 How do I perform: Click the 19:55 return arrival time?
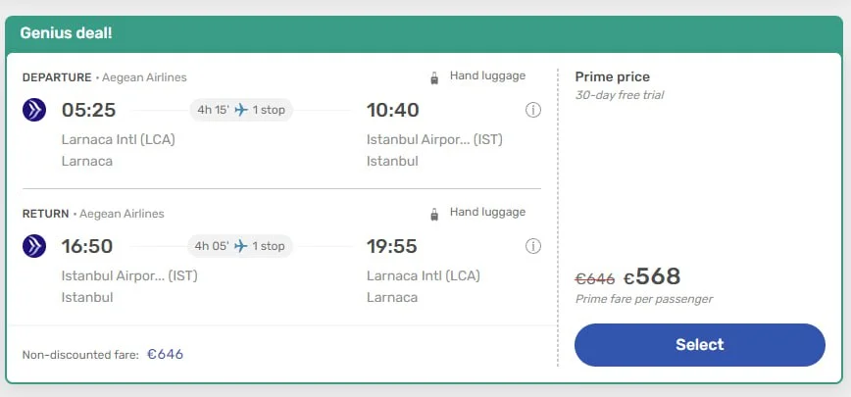point(393,246)
